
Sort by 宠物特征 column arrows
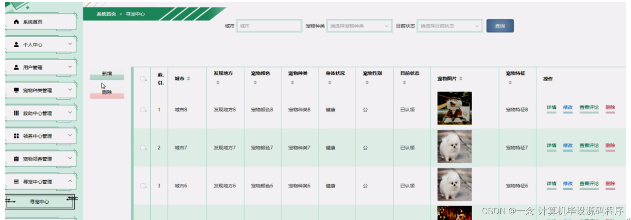click(x=510, y=83)
